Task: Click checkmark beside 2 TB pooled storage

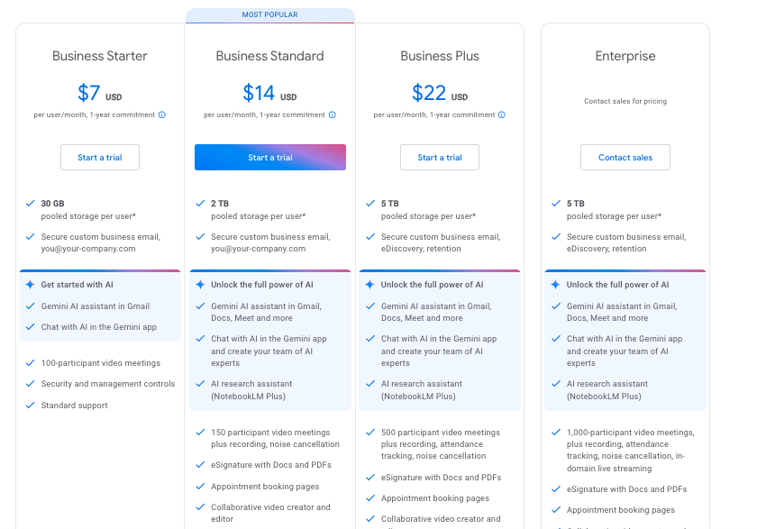Action: pos(200,204)
